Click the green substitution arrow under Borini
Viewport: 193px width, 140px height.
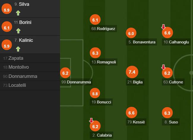coord(18,31)
